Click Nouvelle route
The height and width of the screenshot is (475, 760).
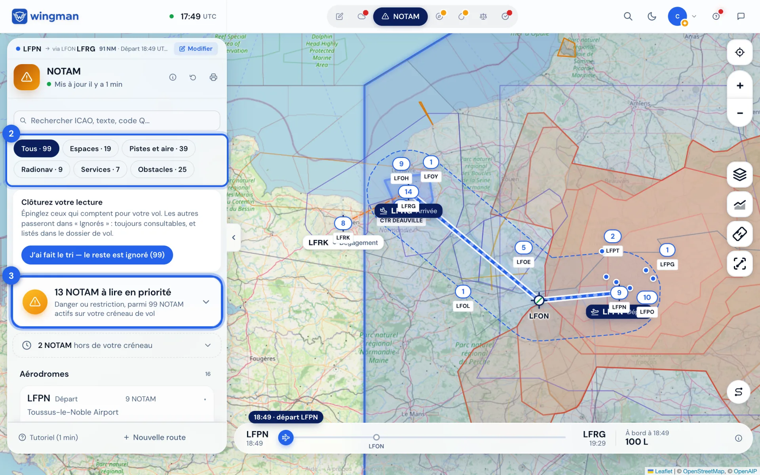click(155, 437)
